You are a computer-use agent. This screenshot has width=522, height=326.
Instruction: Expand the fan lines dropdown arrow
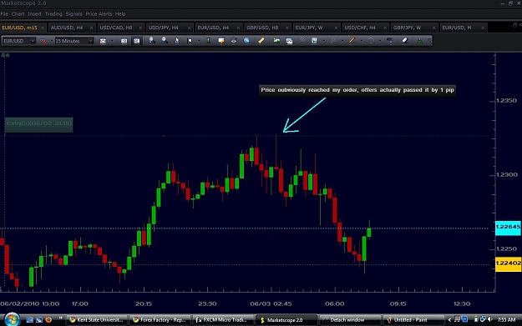pos(342,41)
